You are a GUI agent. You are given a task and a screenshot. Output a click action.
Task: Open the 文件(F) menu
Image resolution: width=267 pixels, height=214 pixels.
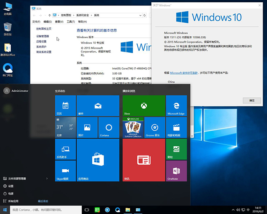pyautogui.click(x=36, y=22)
